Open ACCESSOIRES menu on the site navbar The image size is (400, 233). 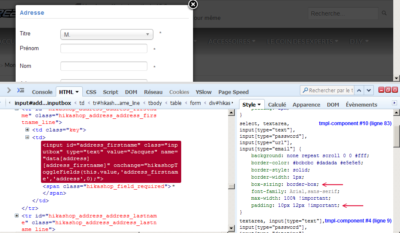click(231, 41)
